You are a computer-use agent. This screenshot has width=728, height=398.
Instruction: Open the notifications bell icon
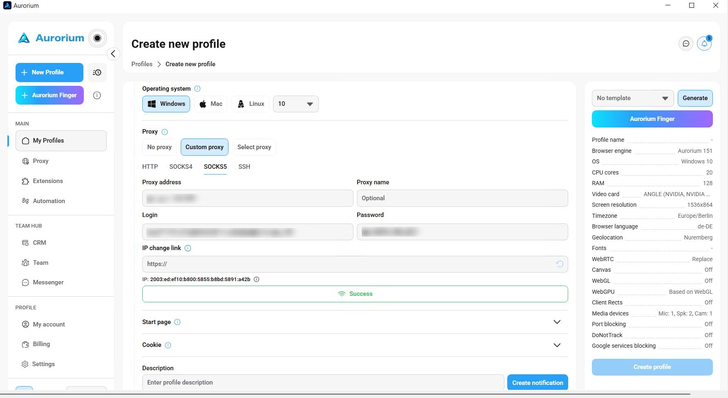704,43
